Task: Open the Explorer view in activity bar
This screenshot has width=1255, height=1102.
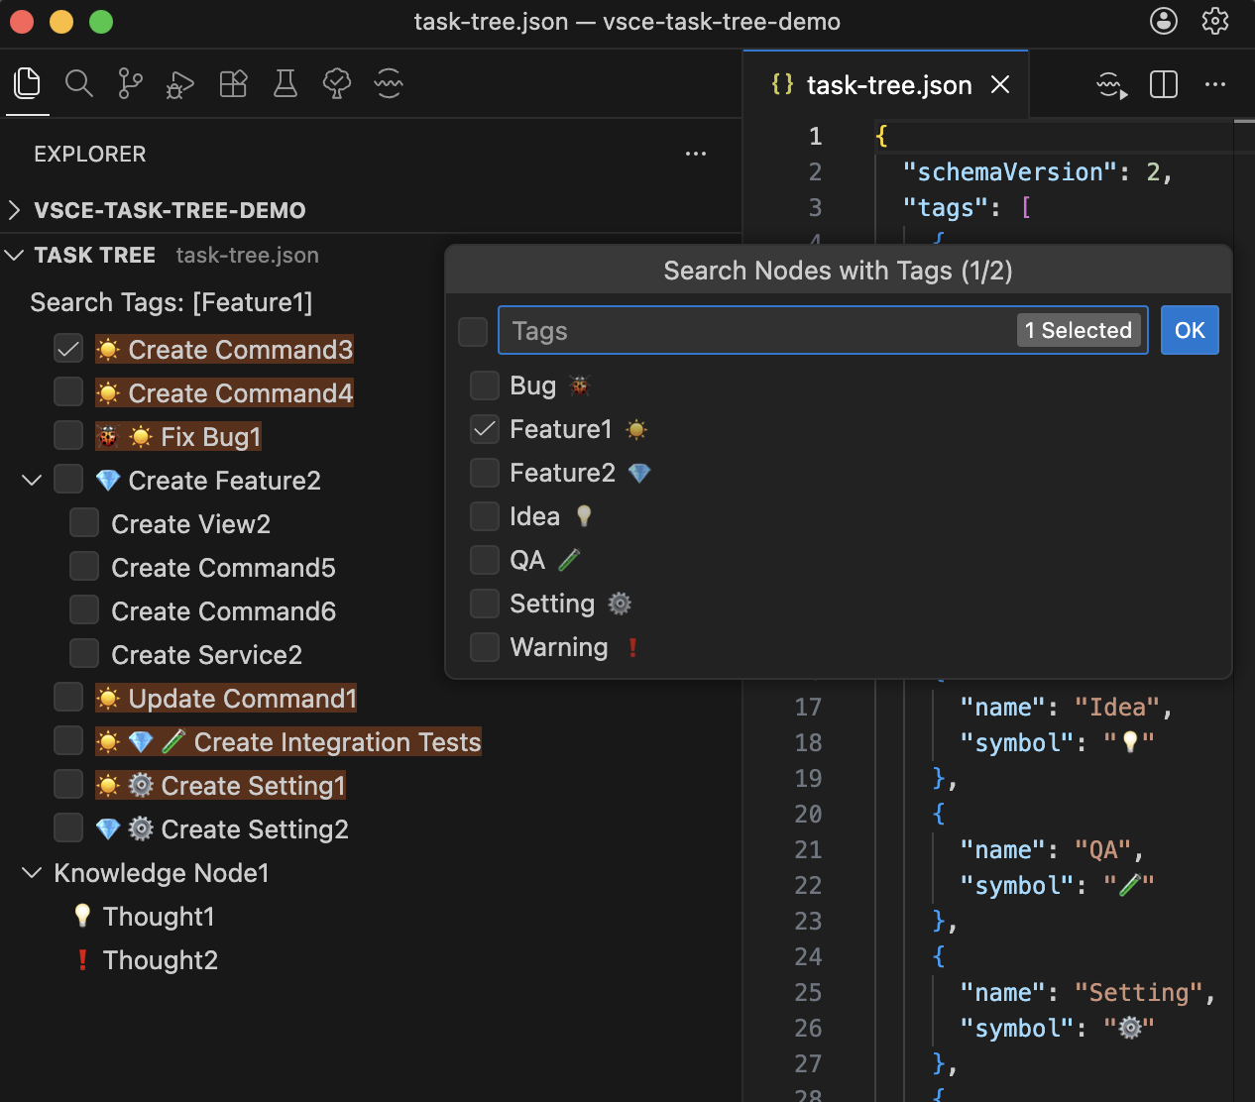Action: [x=28, y=84]
